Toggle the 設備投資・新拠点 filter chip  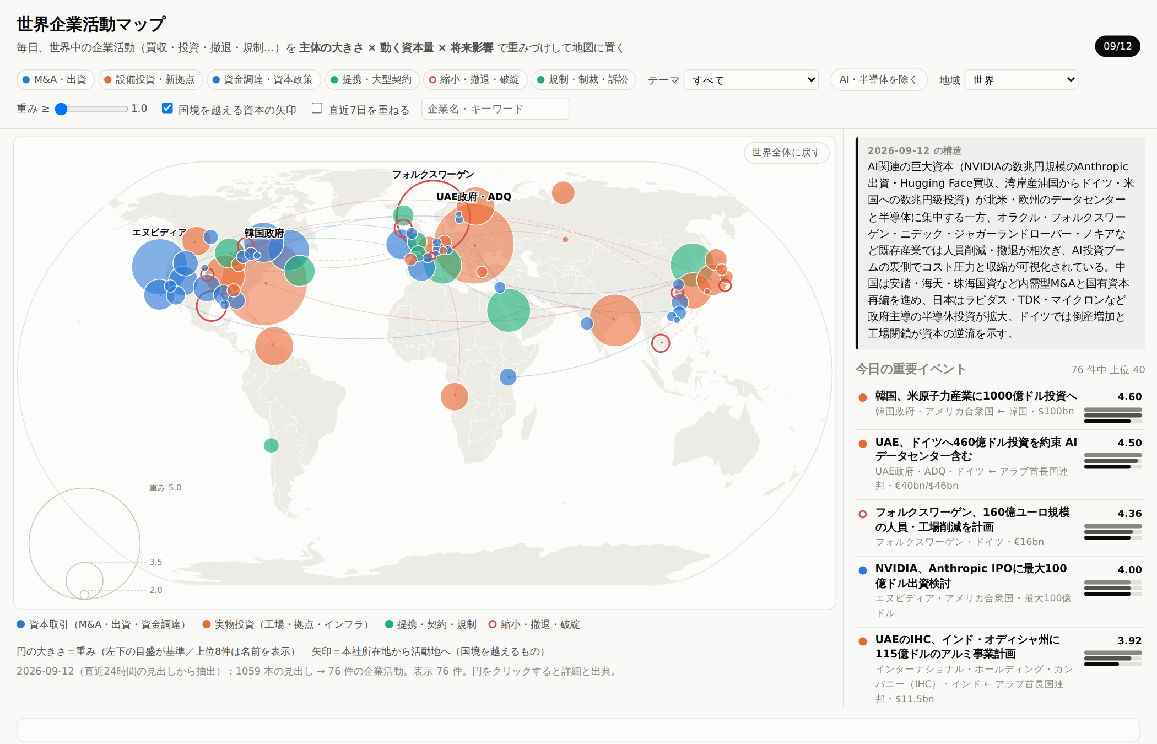[150, 80]
